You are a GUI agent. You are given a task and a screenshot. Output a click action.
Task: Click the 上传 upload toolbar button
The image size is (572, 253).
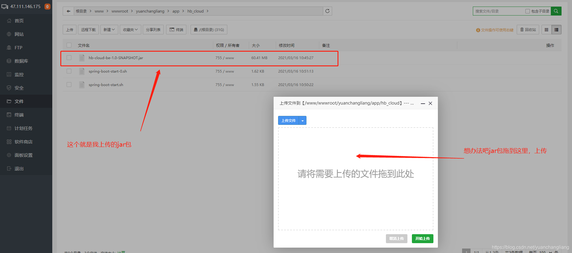pyautogui.click(x=70, y=30)
